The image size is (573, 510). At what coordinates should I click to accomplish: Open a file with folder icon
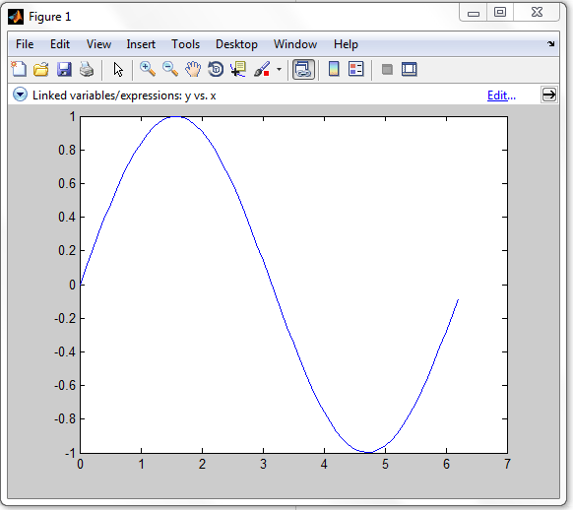[x=41, y=69]
